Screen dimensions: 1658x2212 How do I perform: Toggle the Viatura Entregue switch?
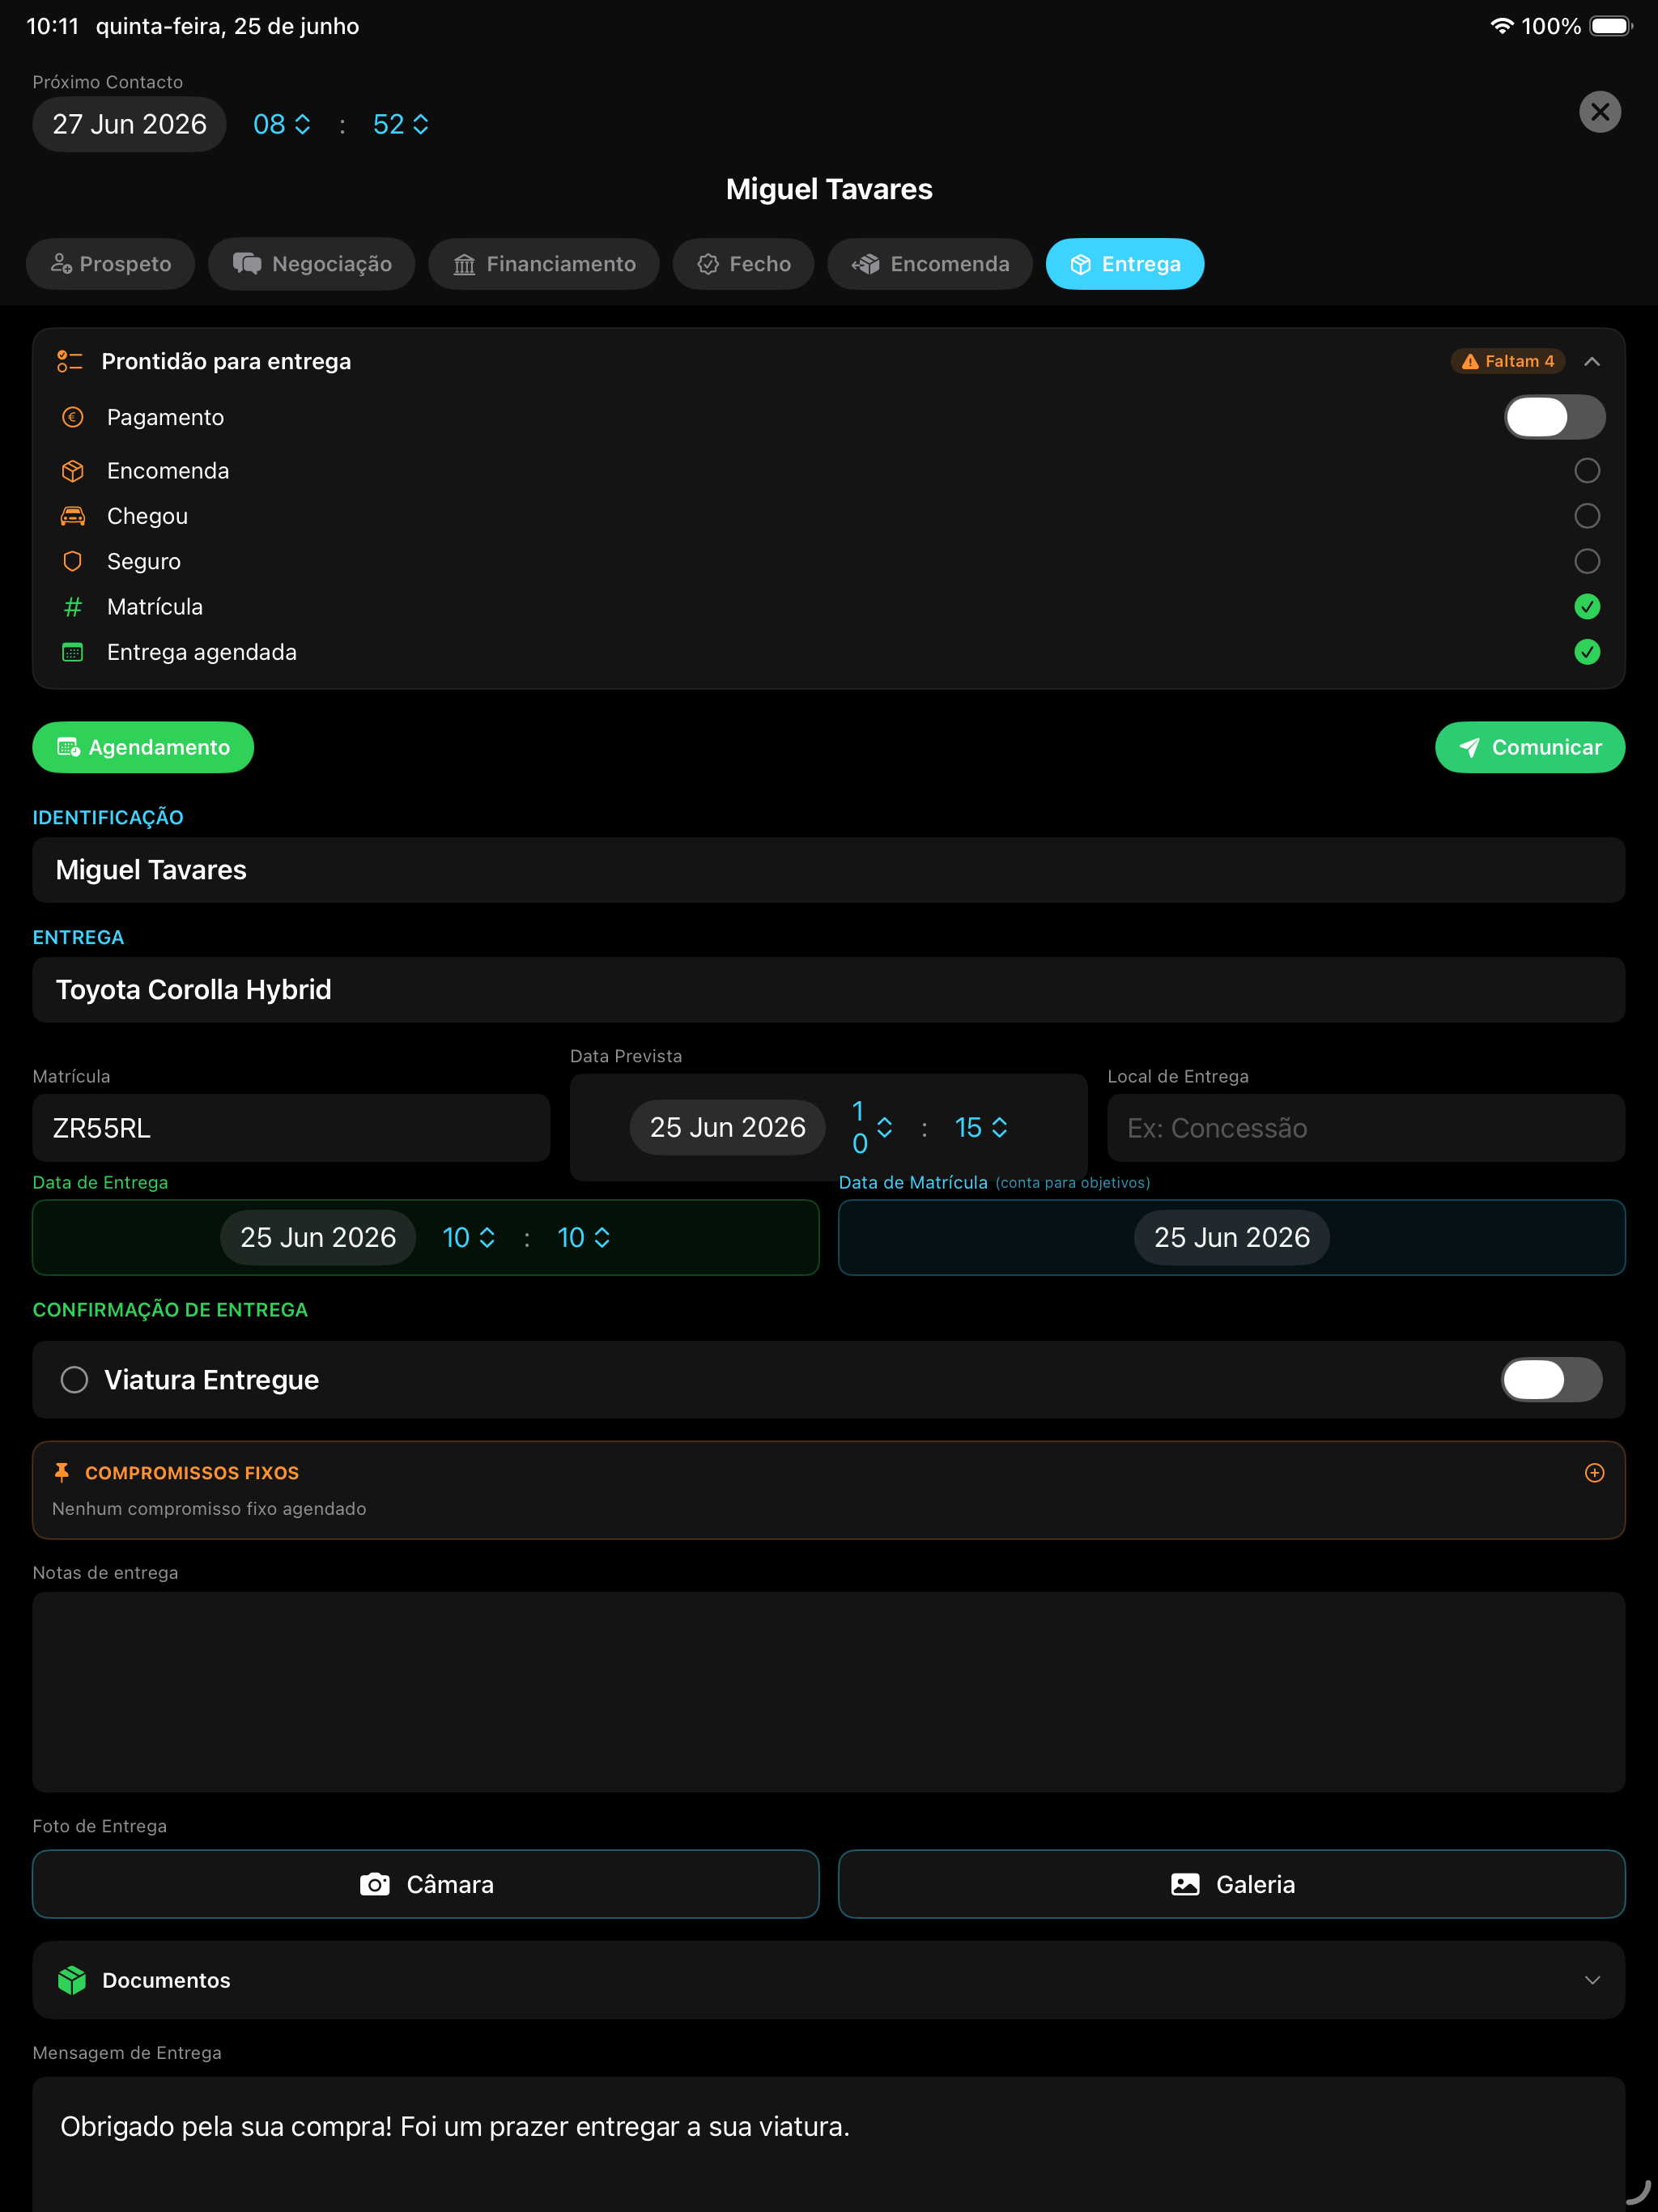[x=1551, y=1380]
